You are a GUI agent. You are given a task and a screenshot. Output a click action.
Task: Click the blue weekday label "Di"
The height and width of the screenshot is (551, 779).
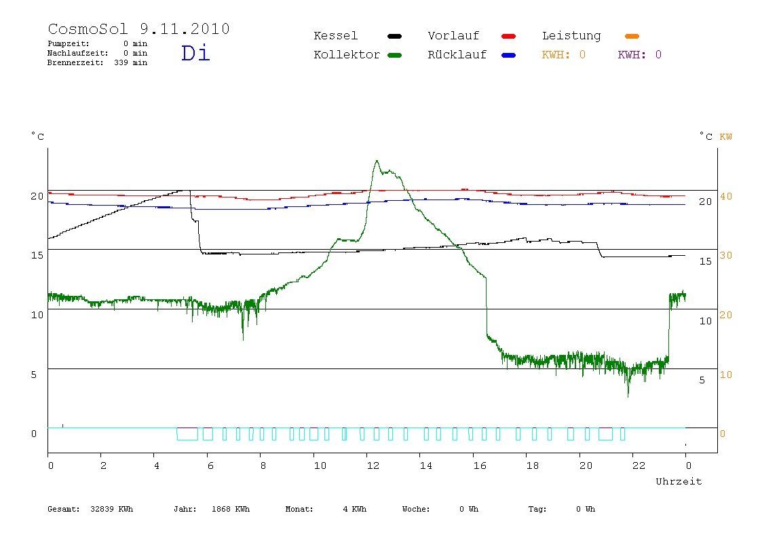click(x=195, y=53)
